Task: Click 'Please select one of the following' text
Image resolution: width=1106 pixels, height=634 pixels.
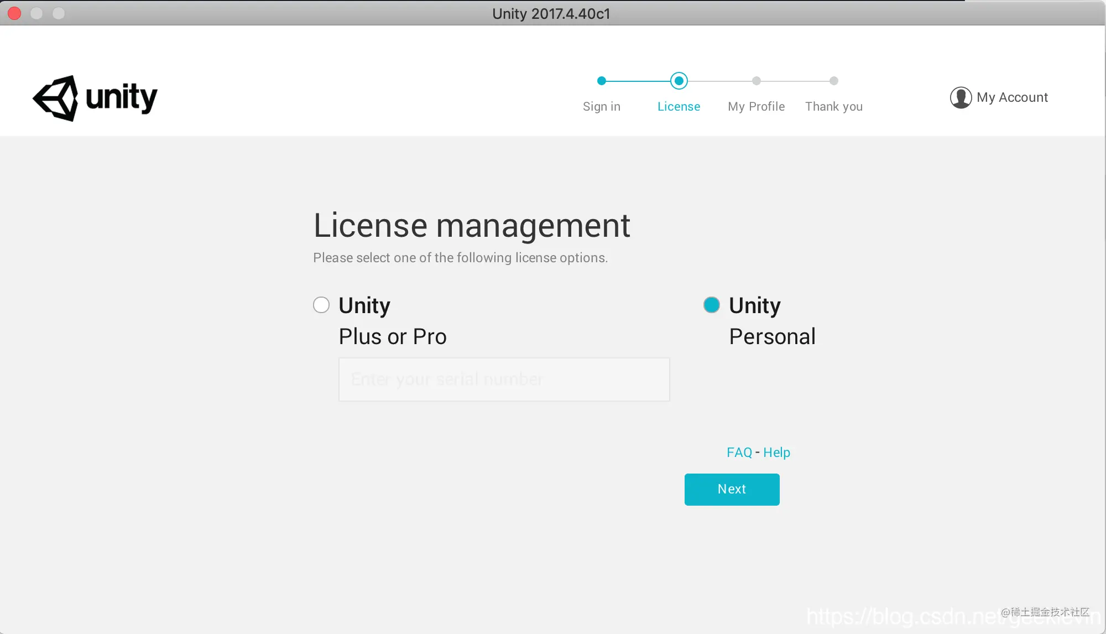Action: [x=413, y=258]
